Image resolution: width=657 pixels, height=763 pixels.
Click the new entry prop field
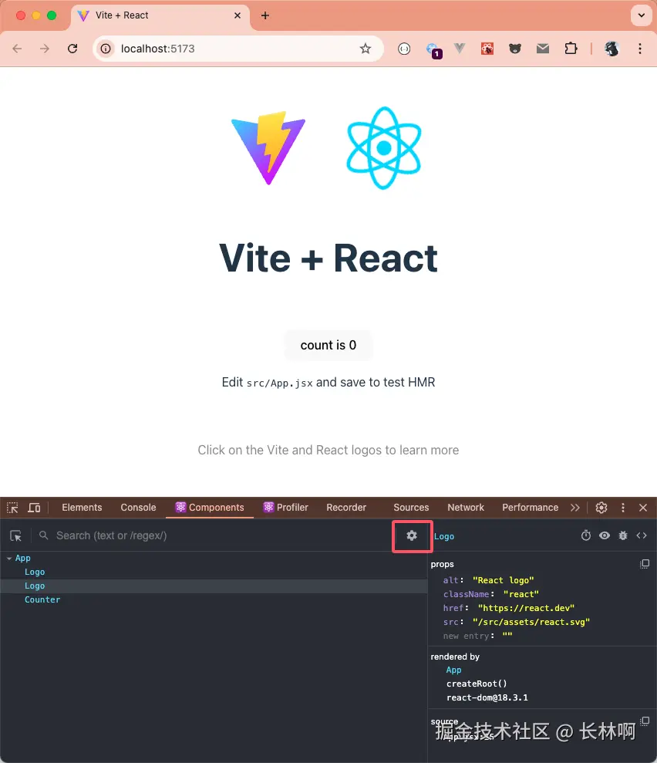pos(466,636)
